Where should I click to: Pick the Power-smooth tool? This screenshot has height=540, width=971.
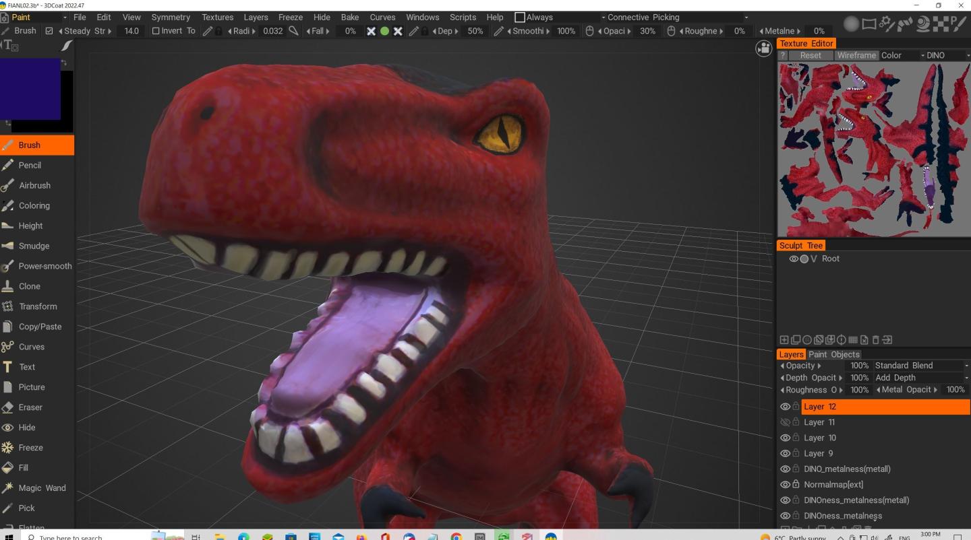tap(37, 266)
